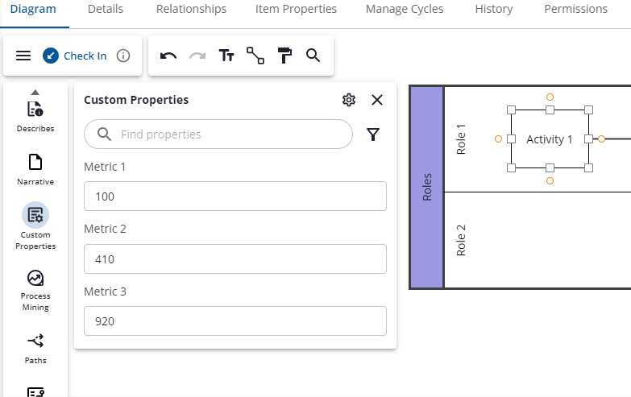The image size is (631, 397).
Task: Open the Paths sidebar panel
Action: click(35, 348)
